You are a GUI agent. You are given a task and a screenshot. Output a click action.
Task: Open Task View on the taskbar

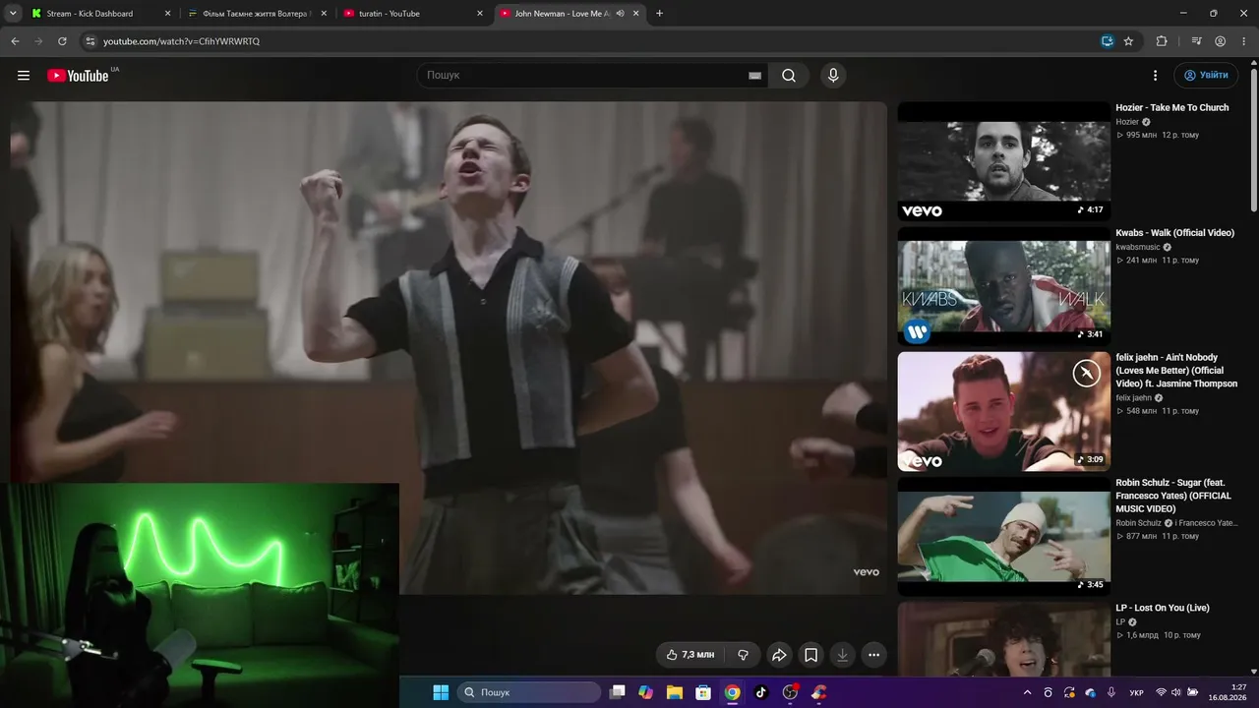618,692
